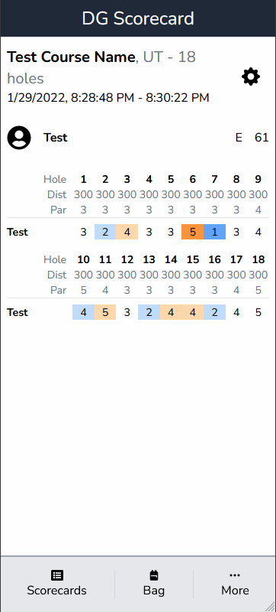Click the Test player avatar icon
Screen dimensions: 276x612
(x=19, y=138)
